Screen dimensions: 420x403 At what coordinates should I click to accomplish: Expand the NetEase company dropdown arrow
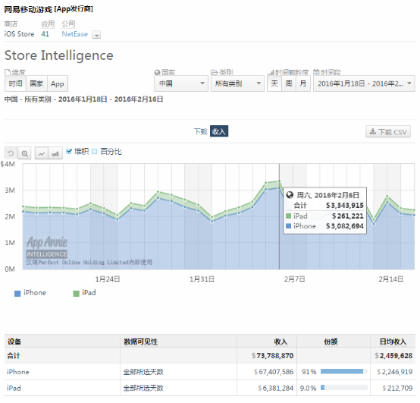(96, 35)
